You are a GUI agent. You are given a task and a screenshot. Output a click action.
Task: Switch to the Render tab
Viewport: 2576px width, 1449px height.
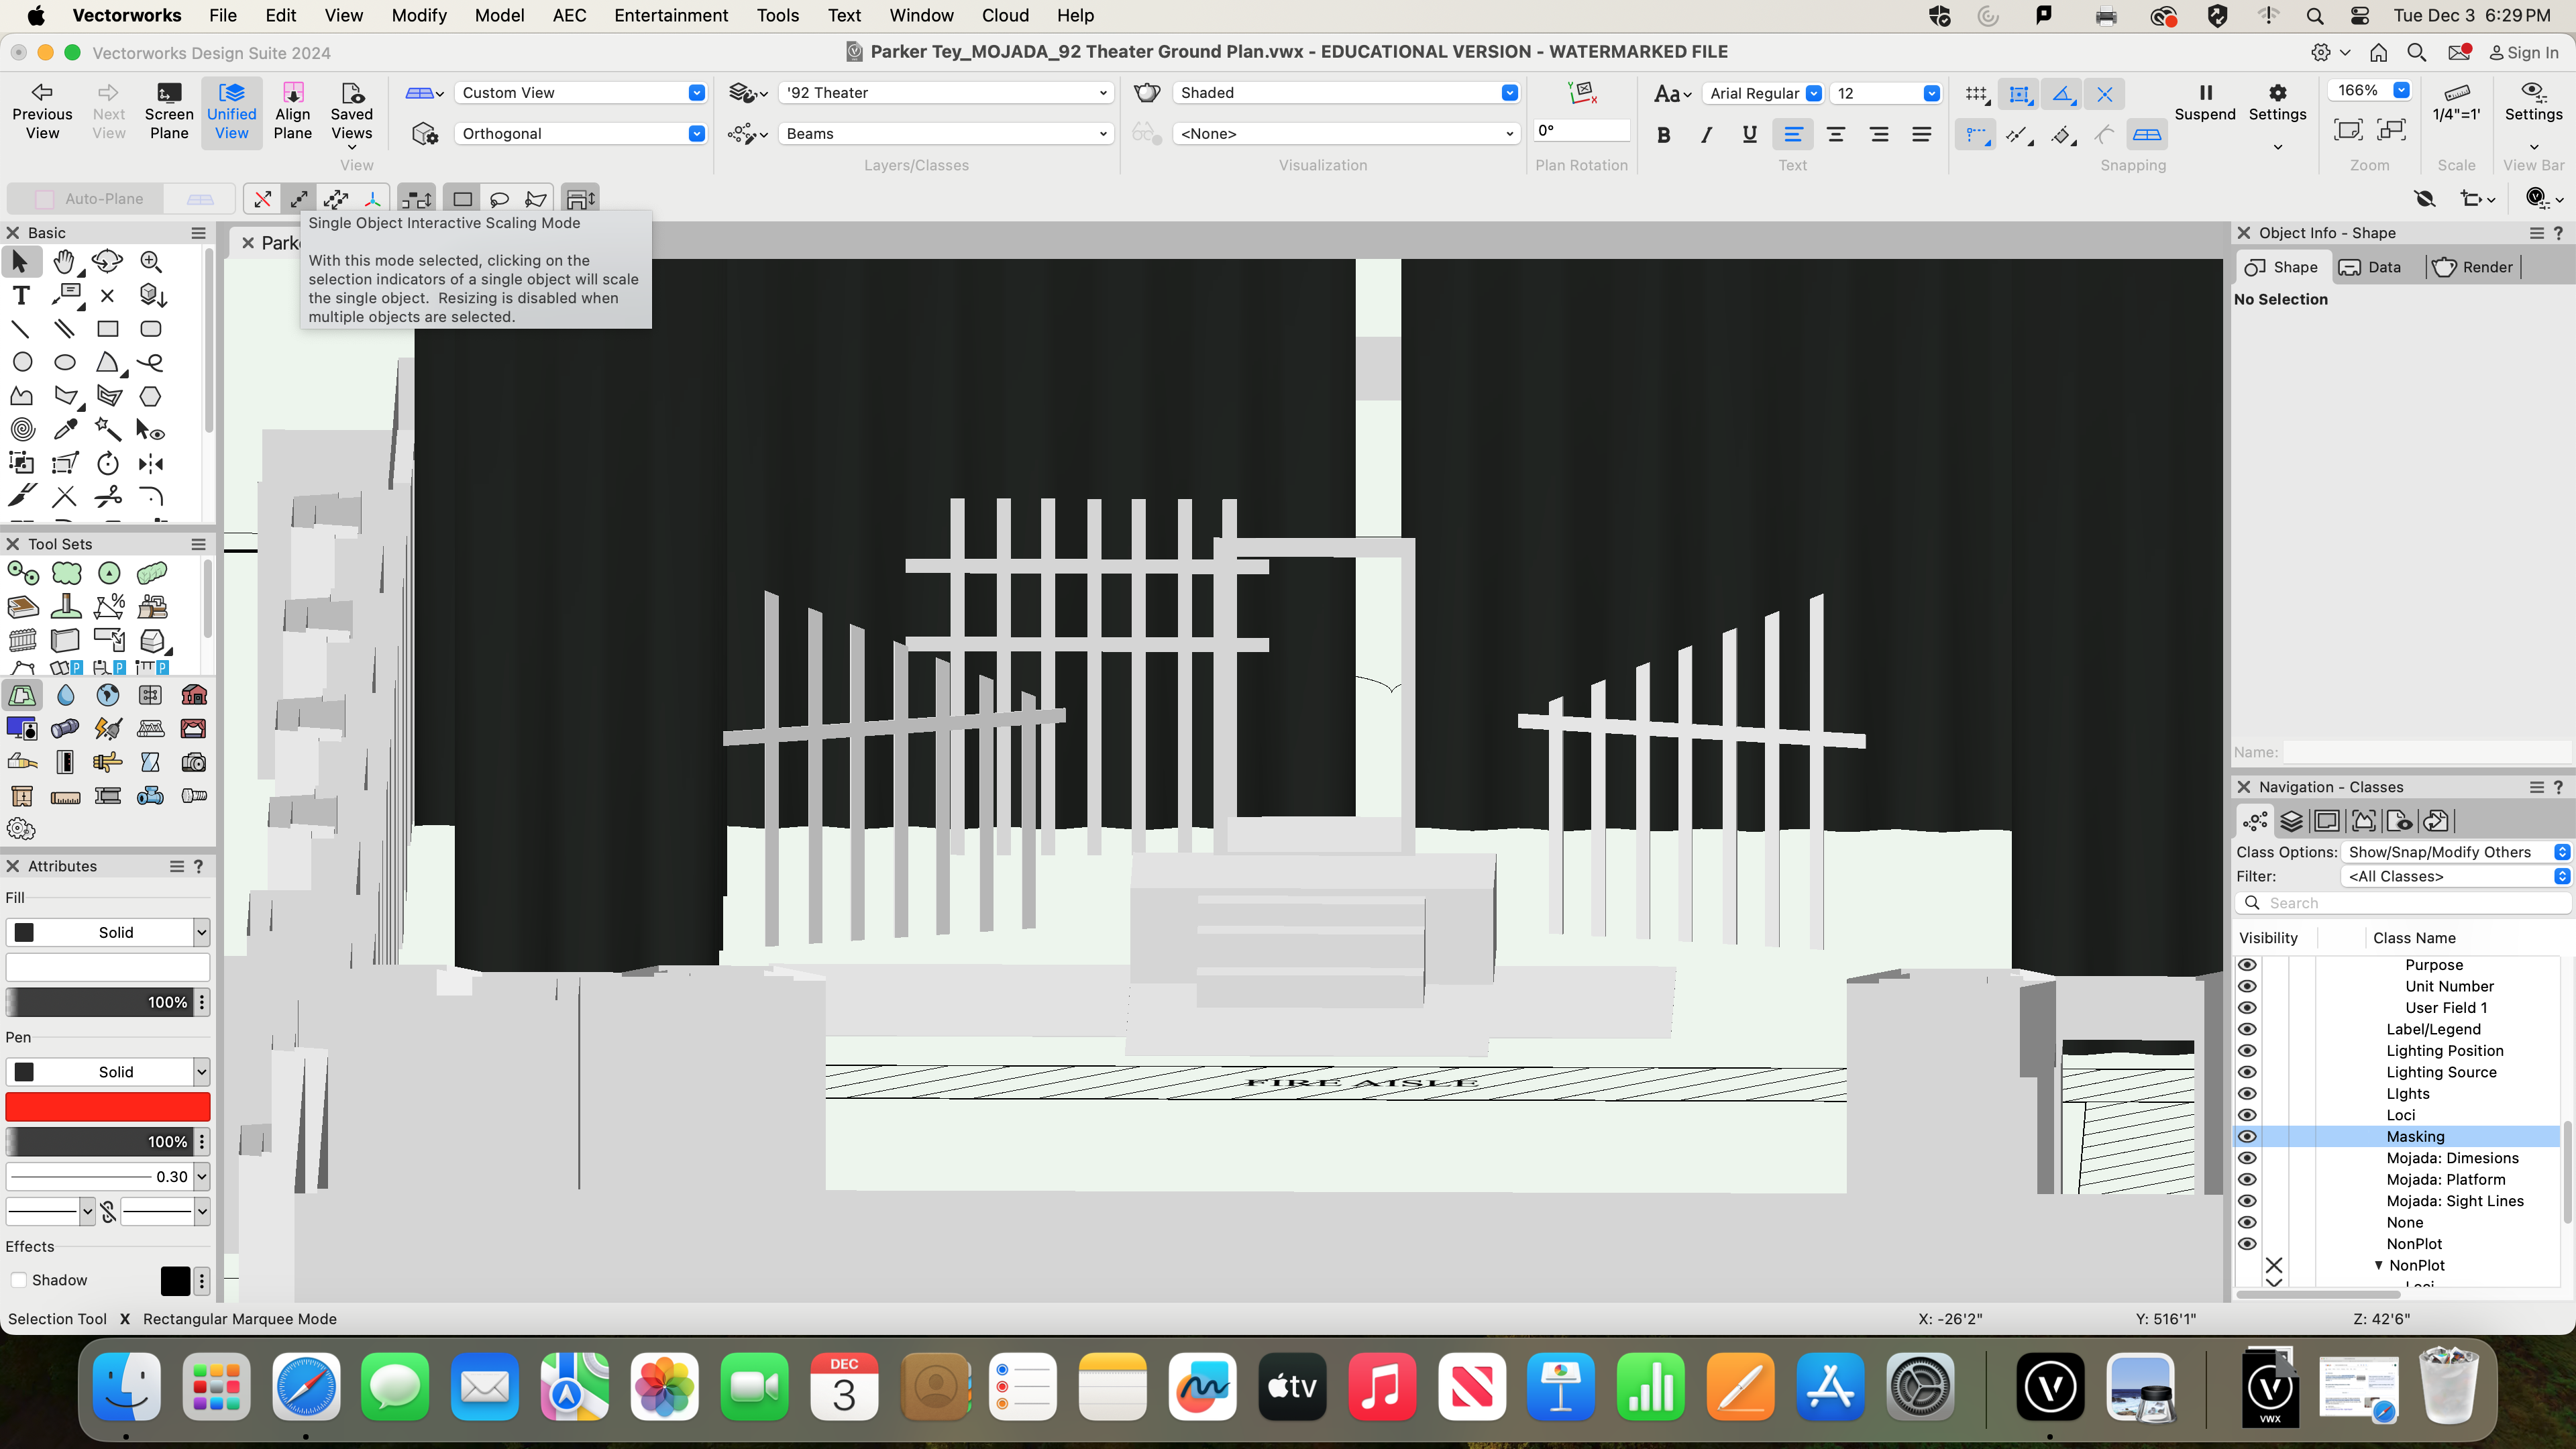tap(2473, 267)
